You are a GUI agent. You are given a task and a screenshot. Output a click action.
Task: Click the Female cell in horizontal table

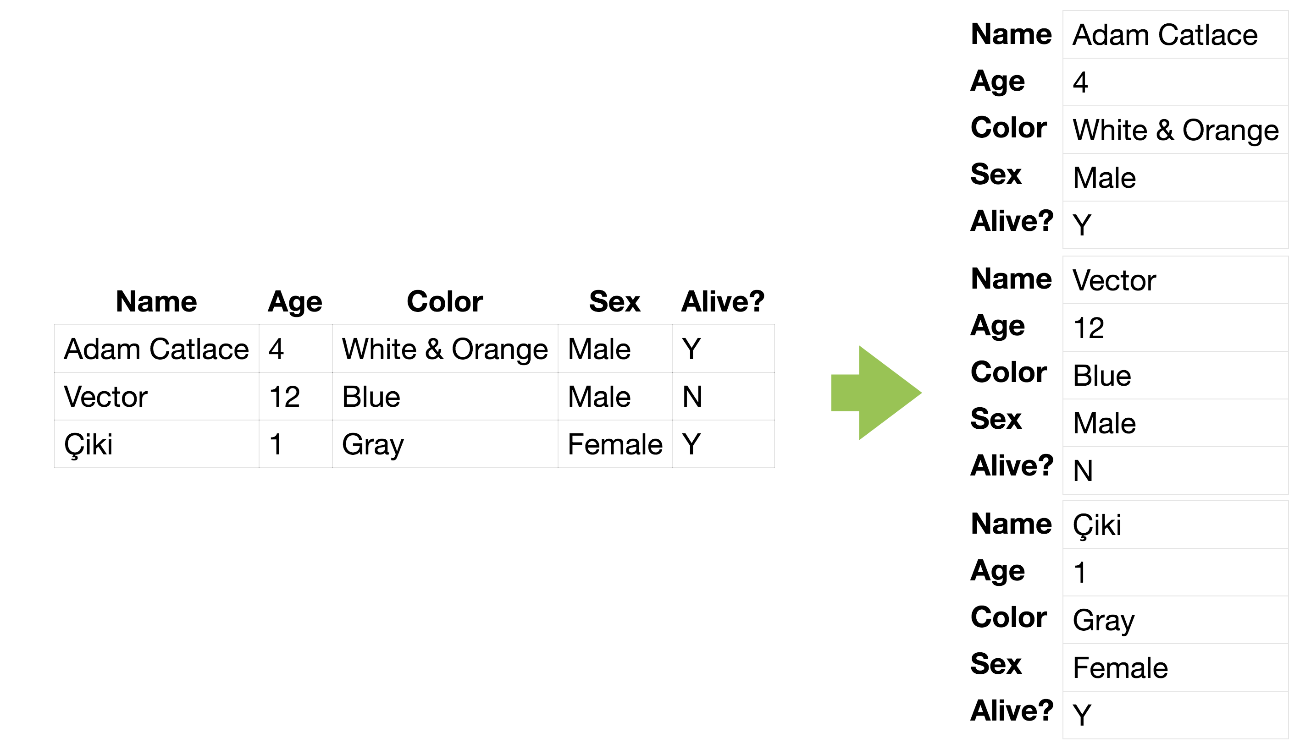click(x=615, y=445)
